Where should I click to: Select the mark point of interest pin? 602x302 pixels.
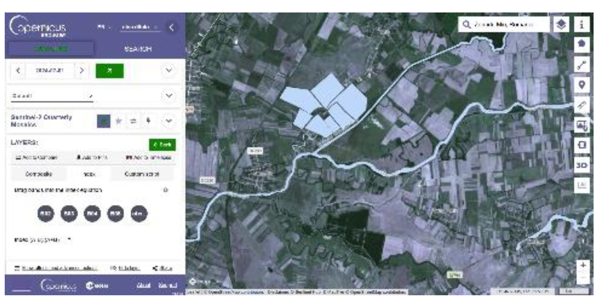(x=581, y=85)
